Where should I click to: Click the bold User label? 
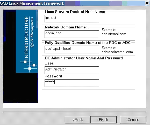tap(49, 63)
